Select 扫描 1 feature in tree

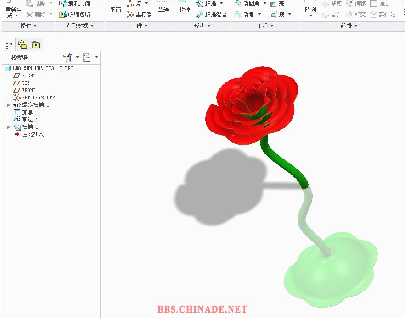coord(26,127)
